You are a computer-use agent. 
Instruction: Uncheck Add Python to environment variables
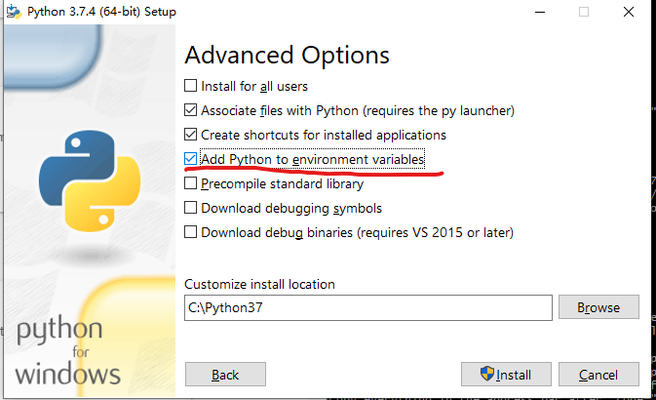(190, 159)
